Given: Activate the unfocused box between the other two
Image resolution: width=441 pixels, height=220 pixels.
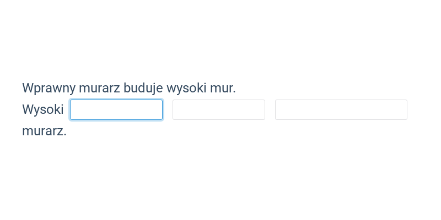Looking at the screenshot, I should [219, 109].
